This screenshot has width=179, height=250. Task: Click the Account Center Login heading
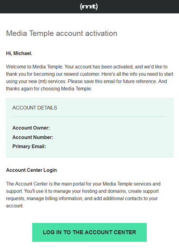click(31, 170)
